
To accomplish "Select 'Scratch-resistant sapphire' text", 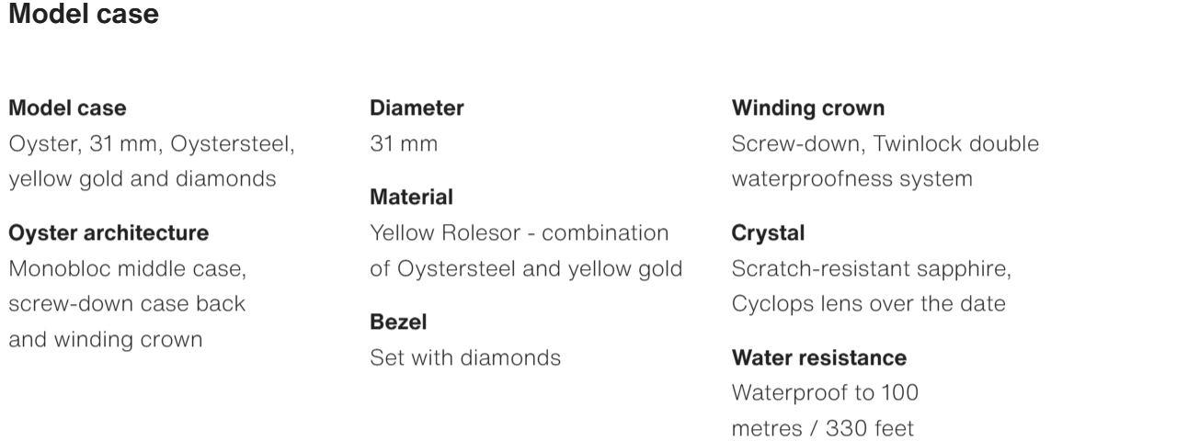I will (x=871, y=269).
